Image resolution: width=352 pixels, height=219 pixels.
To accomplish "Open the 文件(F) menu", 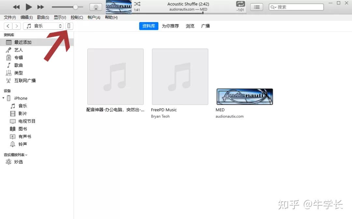I will pyautogui.click(x=10, y=18).
